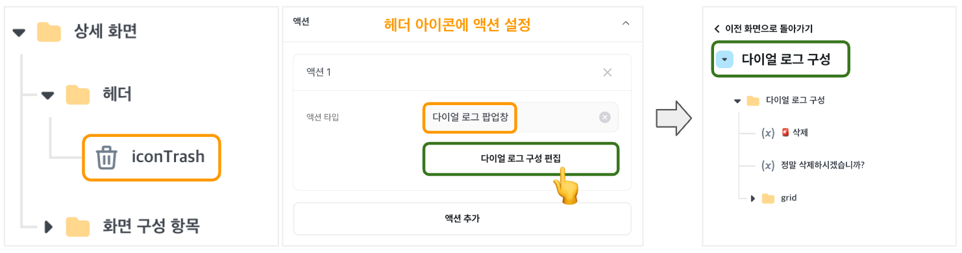Click the 상세 화면 folder icon
The image size is (962, 253).
point(48,31)
